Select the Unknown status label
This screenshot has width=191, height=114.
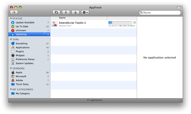(21, 30)
